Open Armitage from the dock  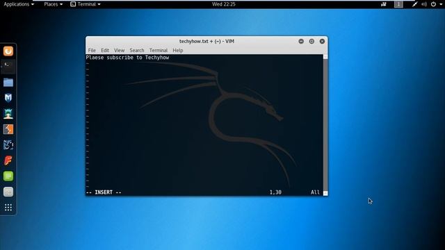pos(8,114)
